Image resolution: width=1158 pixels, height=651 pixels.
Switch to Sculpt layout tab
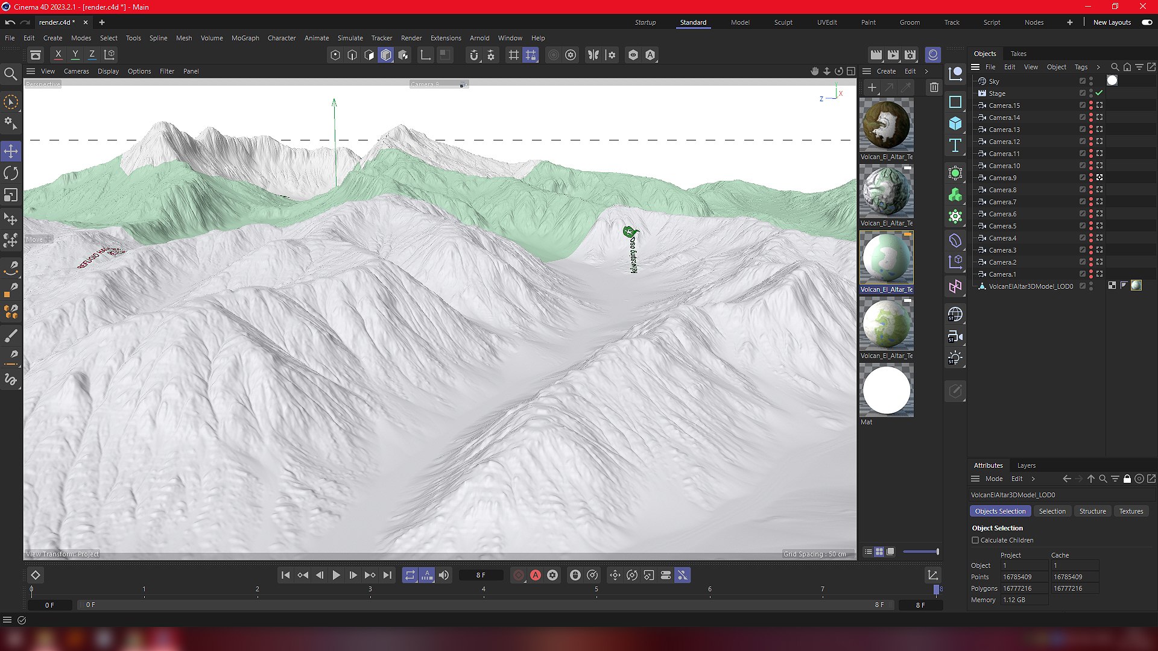[x=783, y=22]
